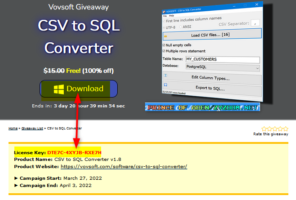This screenshot has width=296, height=200.
Task: Click the yellow Download button
Action: [79, 89]
